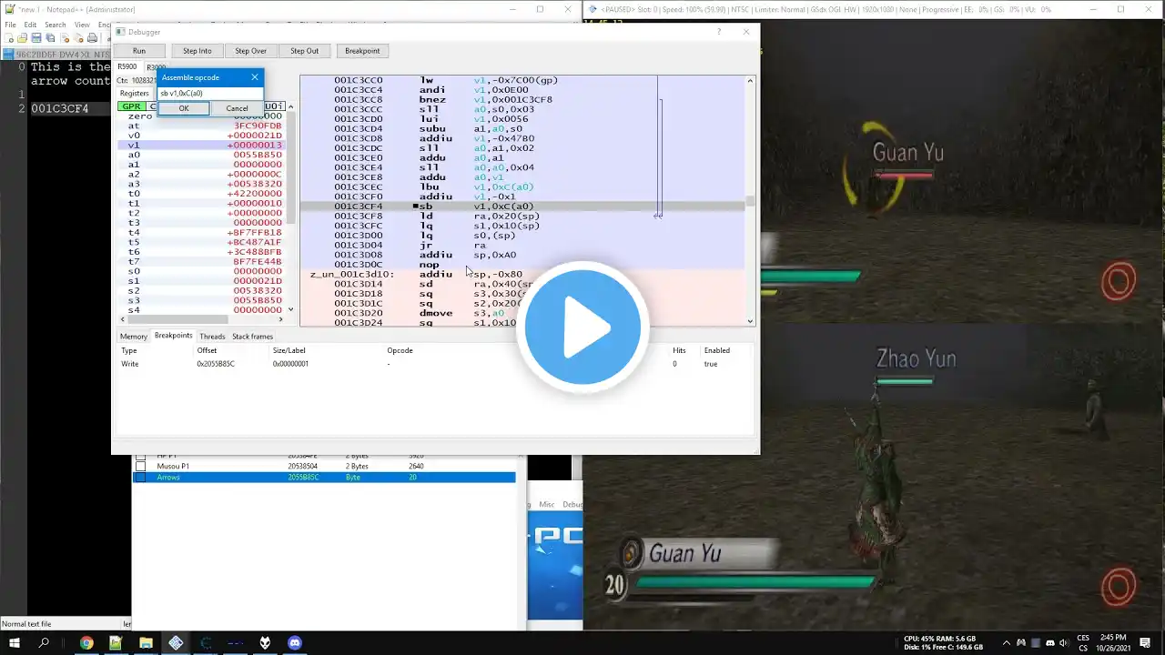
Task: Click the Step Over button
Action: pos(251,51)
